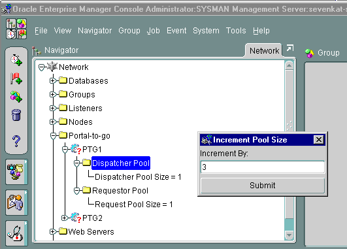
Task: Detach the Navigator pane with arrow icon
Action: [289, 48]
